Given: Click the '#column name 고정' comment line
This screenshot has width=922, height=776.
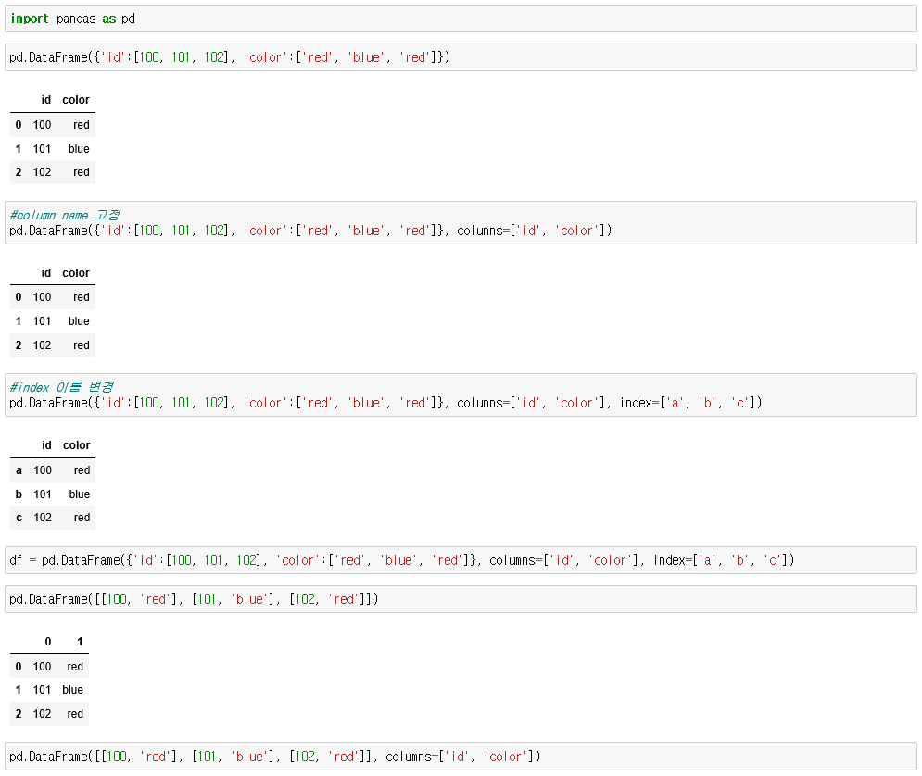Looking at the screenshot, I should 65,215.
